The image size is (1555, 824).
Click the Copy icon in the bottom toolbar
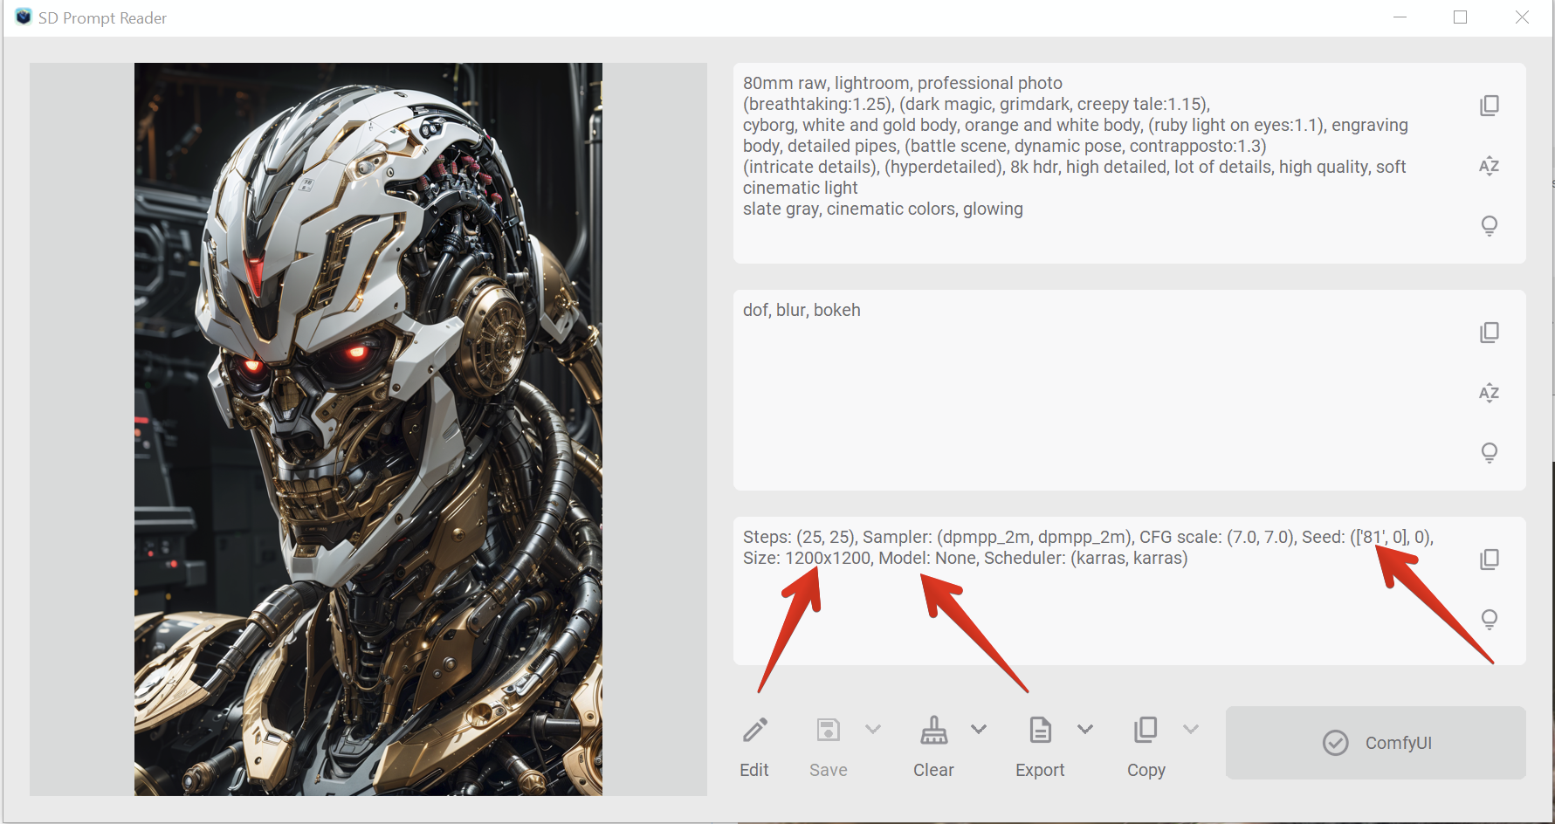(1146, 730)
